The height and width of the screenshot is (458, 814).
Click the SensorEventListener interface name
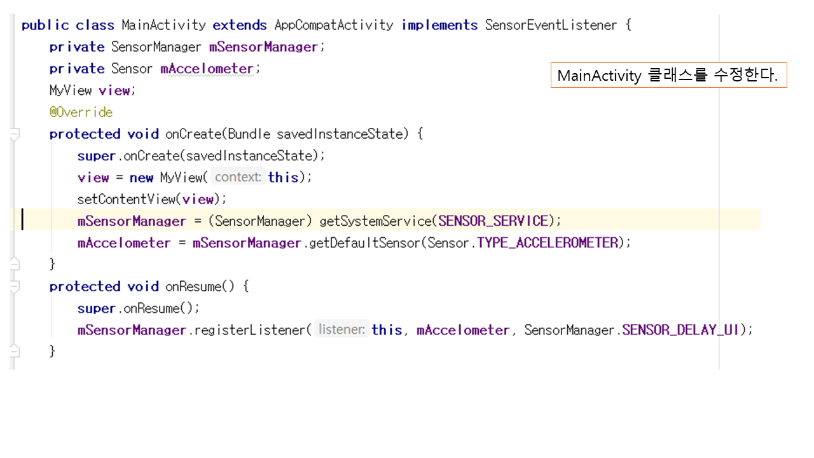(551, 25)
